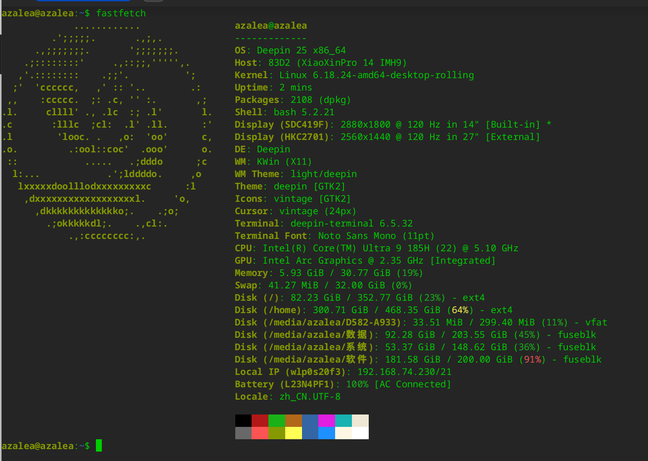
Task: Select the 'Disk (/media/azalea/系统)' line
Action: click(x=416, y=347)
